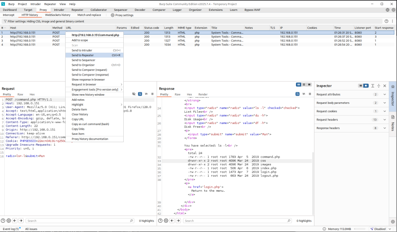Open response panel hamburger options menu
Image resolution: width=397 pixels, height=232 pixels.
tap(310, 94)
